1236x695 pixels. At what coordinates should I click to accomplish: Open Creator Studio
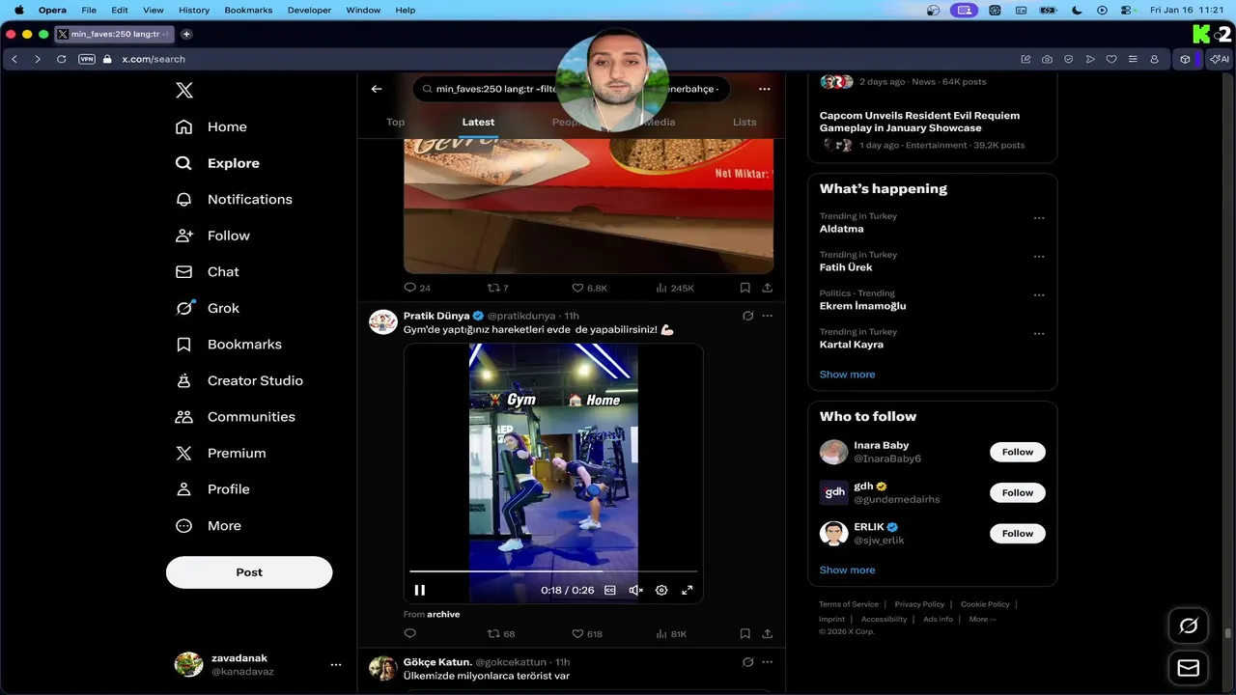pos(239,380)
